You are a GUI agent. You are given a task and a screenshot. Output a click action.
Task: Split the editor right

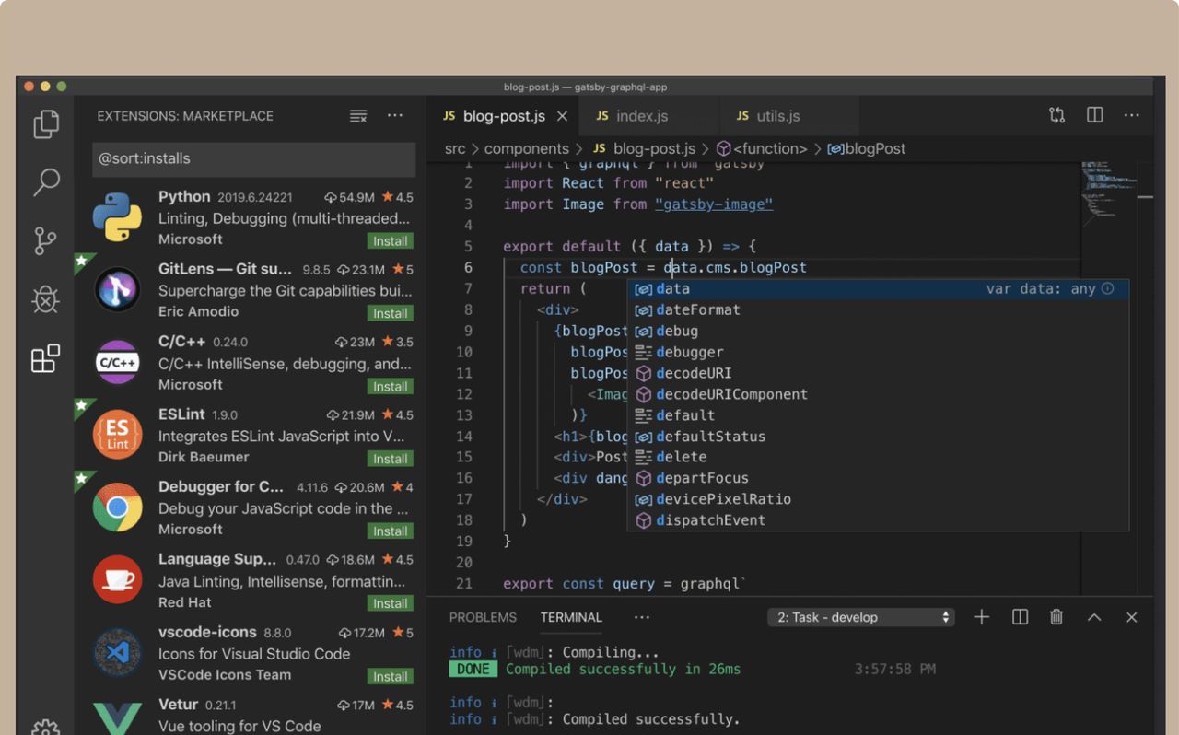point(1094,115)
